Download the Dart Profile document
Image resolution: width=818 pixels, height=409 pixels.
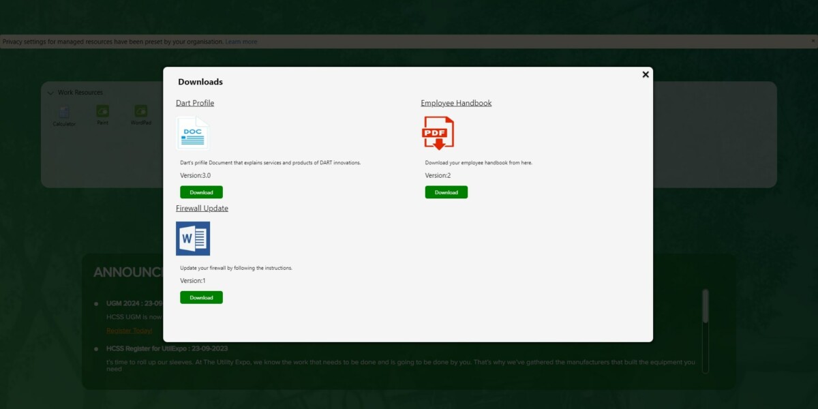[201, 192]
